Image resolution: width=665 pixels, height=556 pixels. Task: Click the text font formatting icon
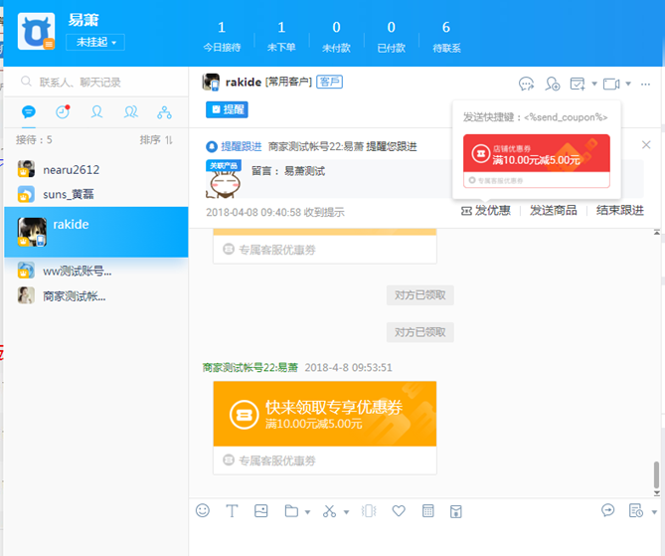pyautogui.click(x=232, y=510)
